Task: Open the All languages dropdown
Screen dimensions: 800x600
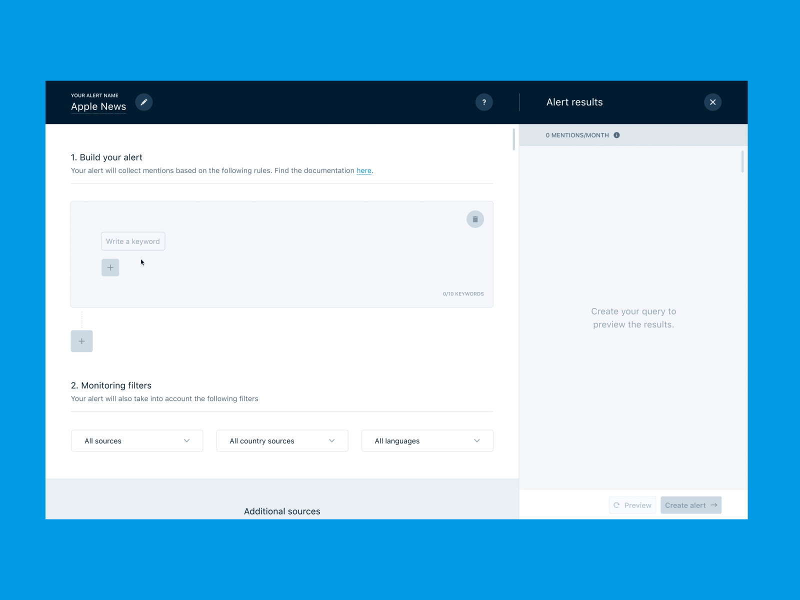Action: (426, 440)
